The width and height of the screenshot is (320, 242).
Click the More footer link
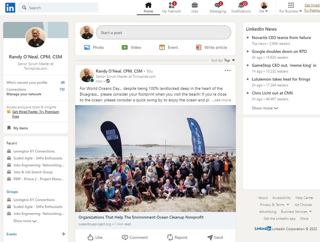304,219
